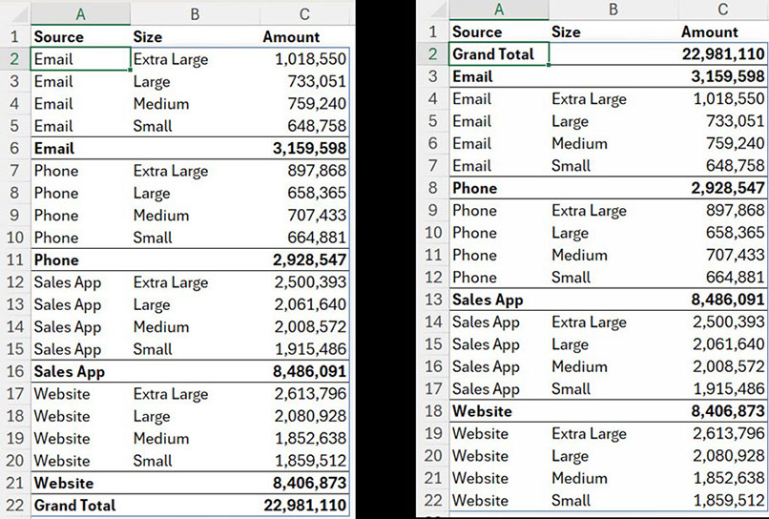Select column A header in left spreadsheet
Image resolution: width=769 pixels, height=519 pixels.
(x=80, y=13)
